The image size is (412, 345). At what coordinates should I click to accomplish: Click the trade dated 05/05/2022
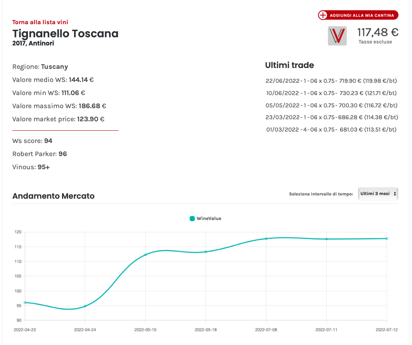pyautogui.click(x=331, y=105)
